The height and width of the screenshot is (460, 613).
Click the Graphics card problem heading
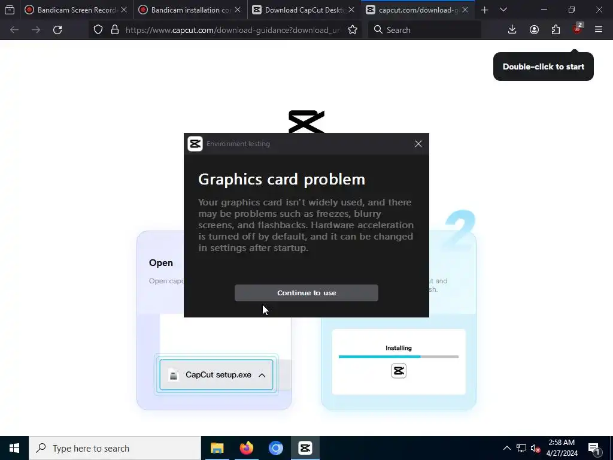pos(281,180)
